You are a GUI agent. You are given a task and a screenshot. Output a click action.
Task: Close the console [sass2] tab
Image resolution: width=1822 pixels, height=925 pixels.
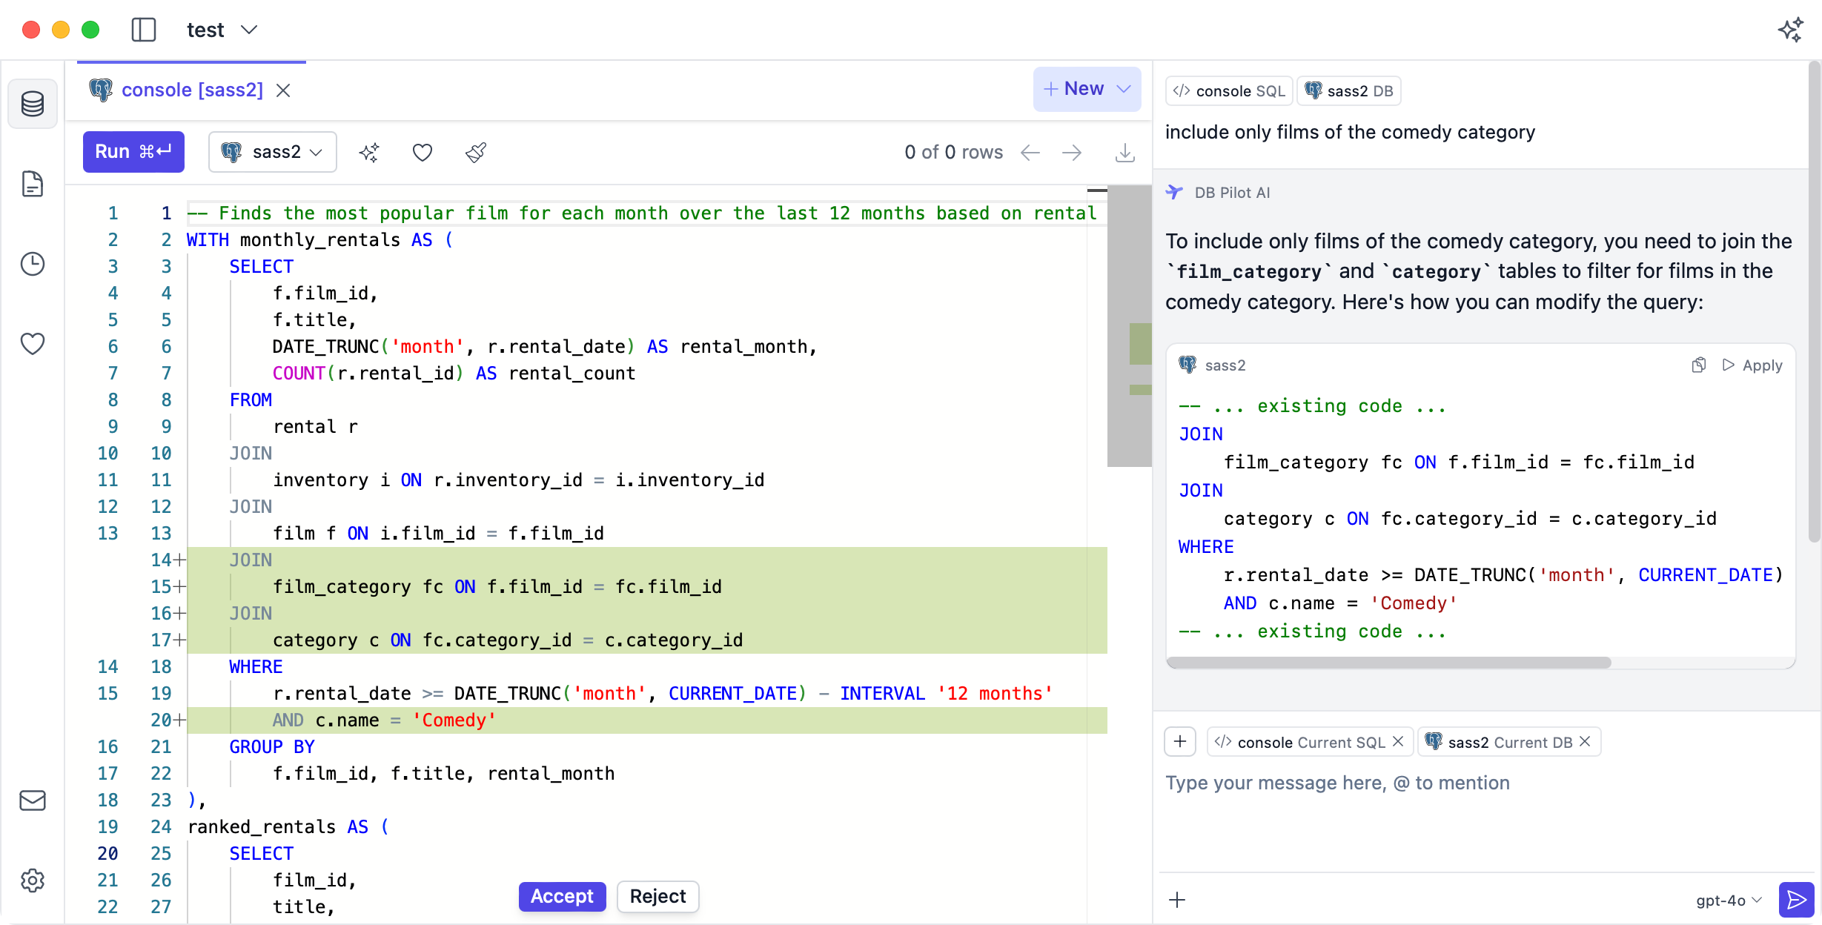pyautogui.click(x=283, y=90)
